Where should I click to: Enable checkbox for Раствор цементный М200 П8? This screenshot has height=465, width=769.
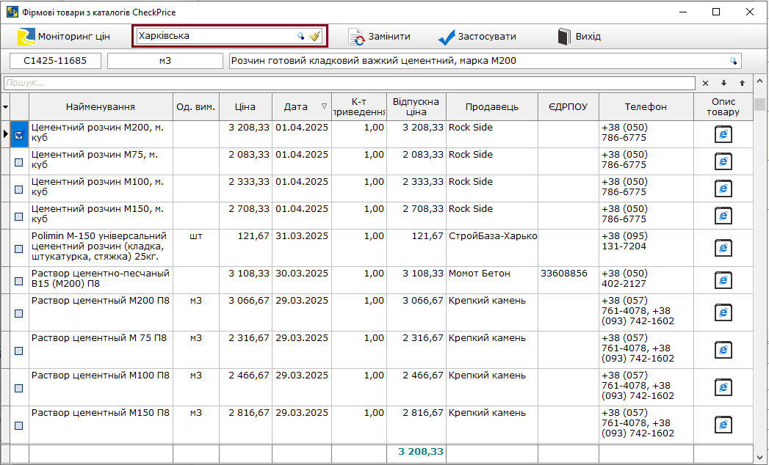point(18,314)
